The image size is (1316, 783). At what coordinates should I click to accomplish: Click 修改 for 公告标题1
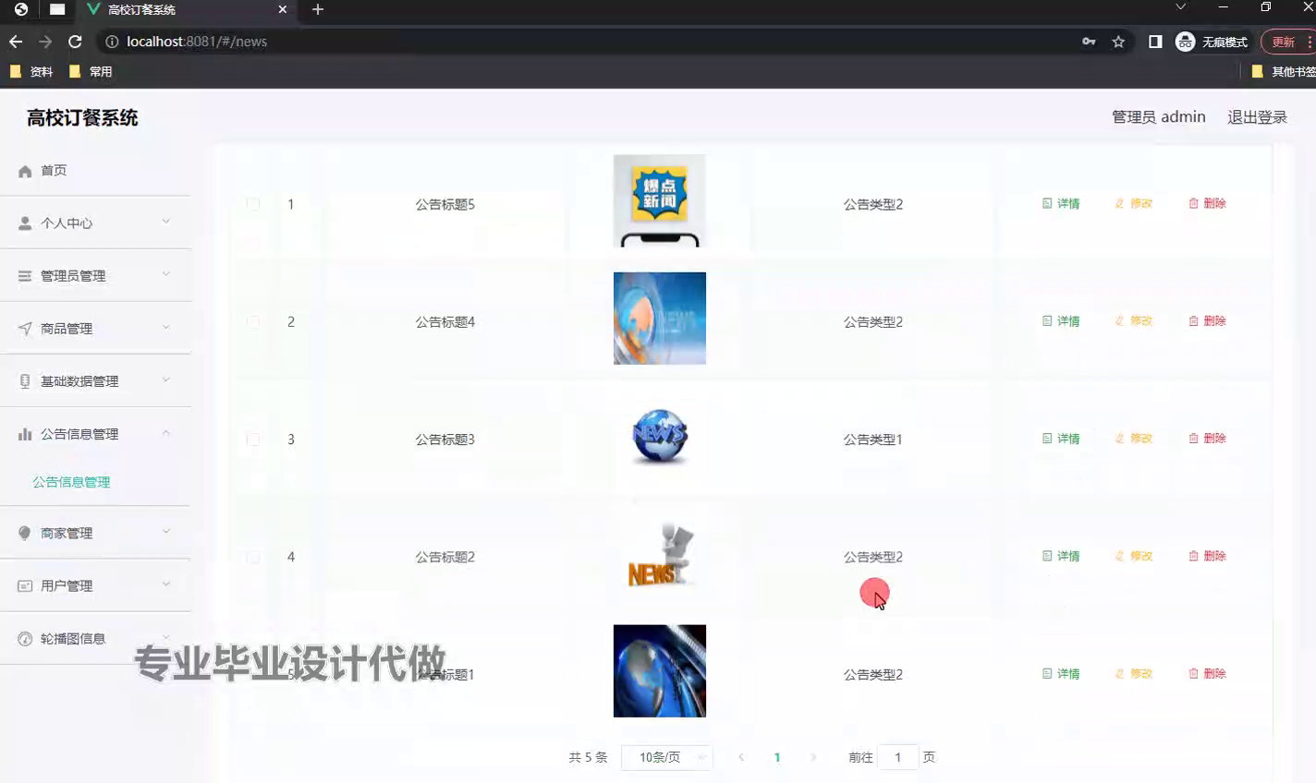[x=1134, y=674]
